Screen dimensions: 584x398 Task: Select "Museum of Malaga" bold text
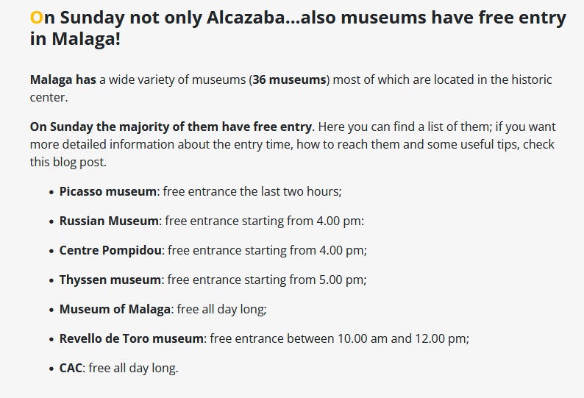[x=115, y=309]
